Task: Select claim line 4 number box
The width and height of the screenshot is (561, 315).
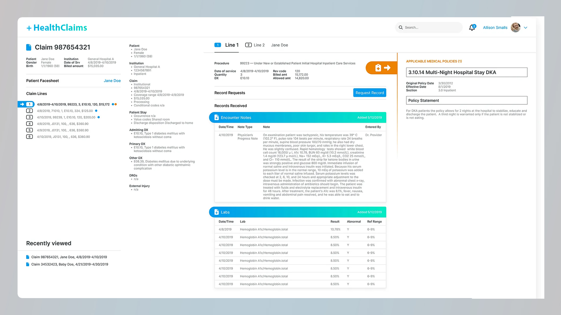Action: (x=29, y=124)
